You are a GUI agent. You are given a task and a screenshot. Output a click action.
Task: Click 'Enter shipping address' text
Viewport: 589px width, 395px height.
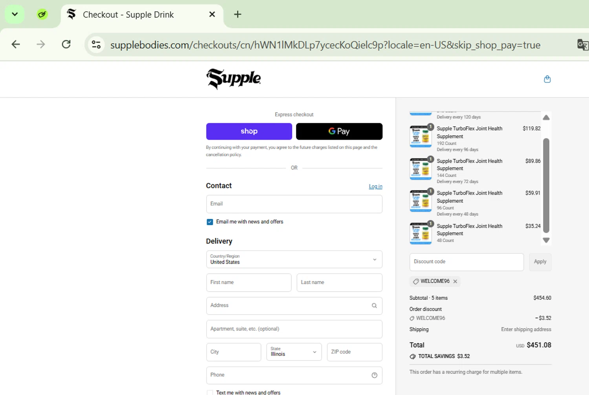[526, 329]
